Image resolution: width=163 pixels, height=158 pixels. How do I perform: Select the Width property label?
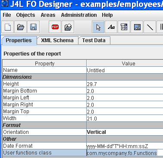pyautogui.click(x=44, y=118)
